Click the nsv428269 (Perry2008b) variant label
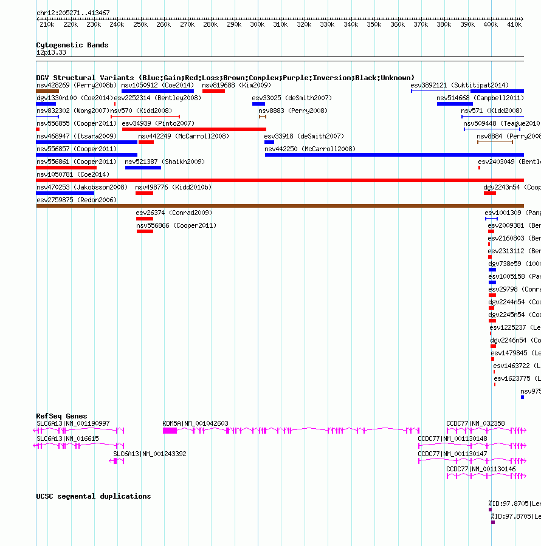 (x=77, y=85)
